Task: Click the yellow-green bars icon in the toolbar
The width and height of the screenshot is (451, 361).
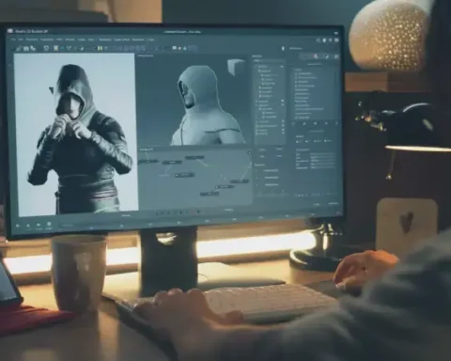Action: (100, 48)
